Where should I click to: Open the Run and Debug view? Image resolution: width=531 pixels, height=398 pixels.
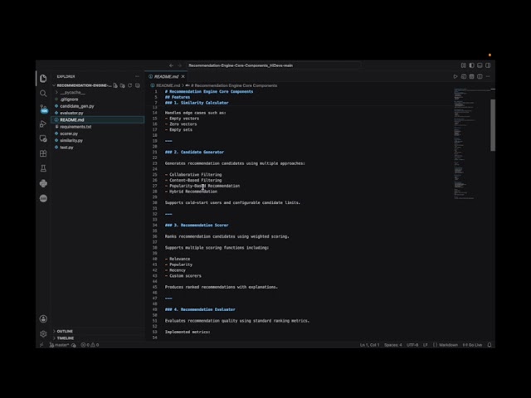click(x=43, y=124)
